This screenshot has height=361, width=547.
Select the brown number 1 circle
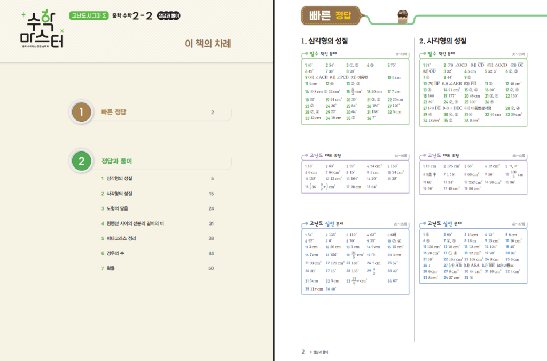tap(81, 113)
